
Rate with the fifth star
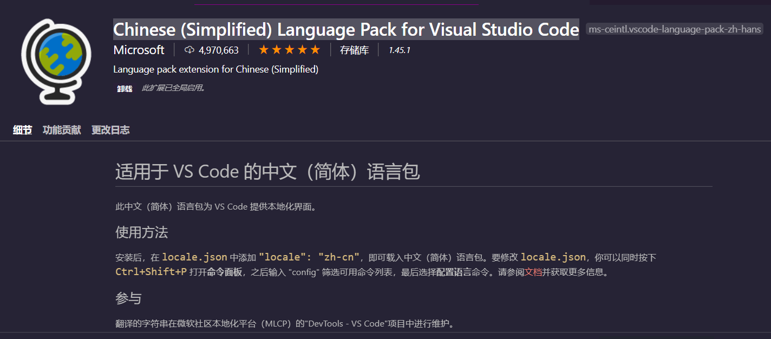[315, 49]
